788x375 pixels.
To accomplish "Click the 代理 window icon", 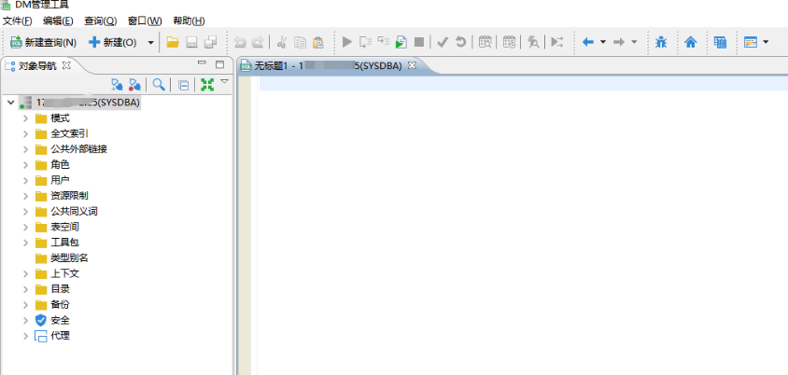I will [41, 336].
